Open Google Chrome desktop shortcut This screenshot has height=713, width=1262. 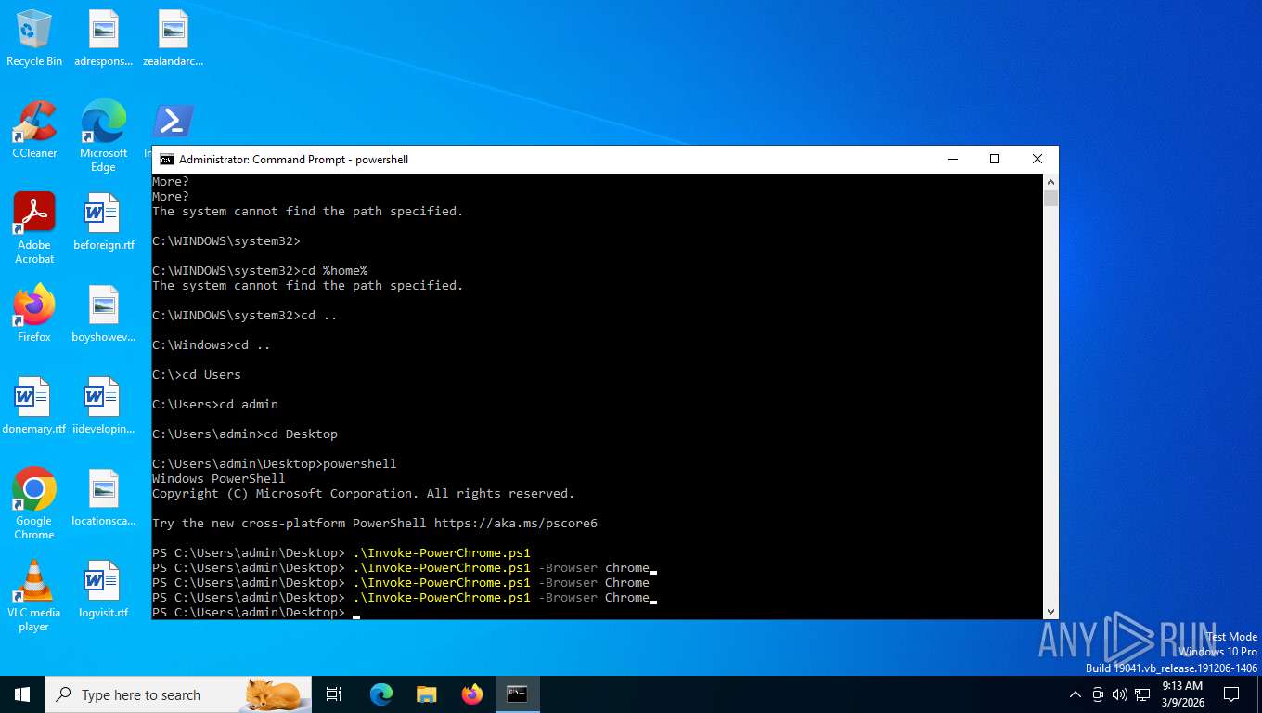click(34, 503)
